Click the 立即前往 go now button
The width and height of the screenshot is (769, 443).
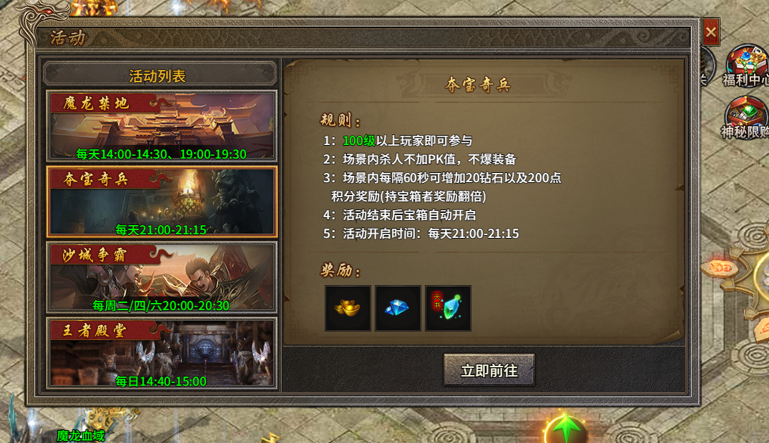489,370
